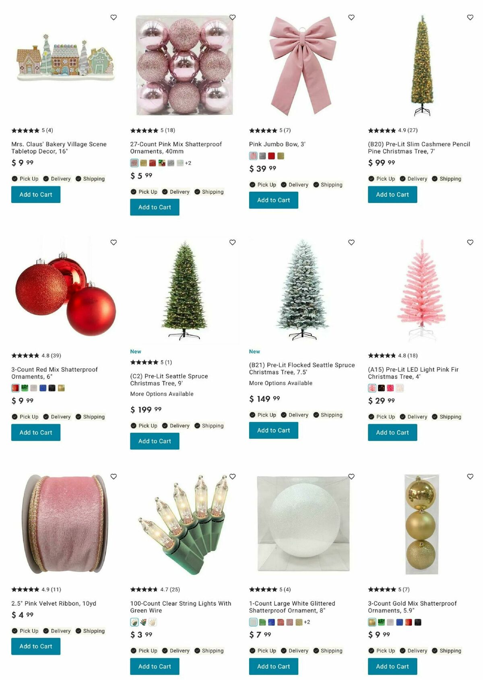This screenshot has width=483, height=680.
Task: Save Pink Velvet Ribbon to favorites
Action: pyautogui.click(x=114, y=476)
